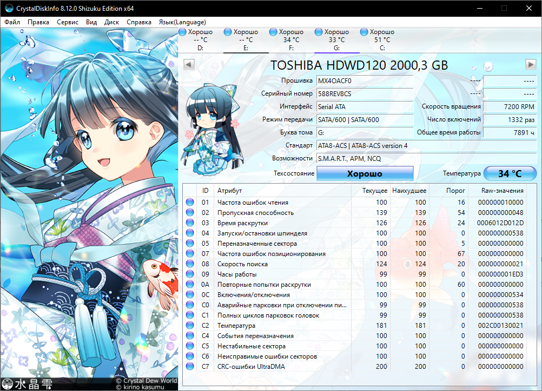542x391 pixels.
Task: Click status orb of attribute 01 row
Action: pyautogui.click(x=190, y=202)
